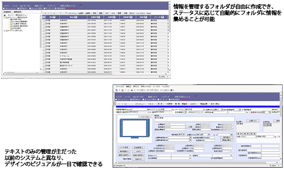Switch to the 簡易検索 tab
Screen dimensions: 284x170
point(17,12)
